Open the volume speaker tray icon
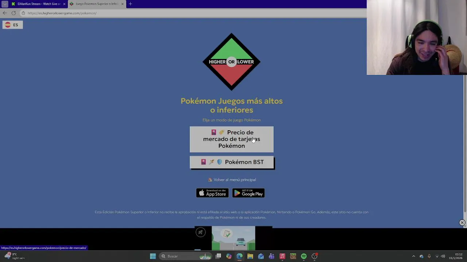 pyautogui.click(x=443, y=256)
